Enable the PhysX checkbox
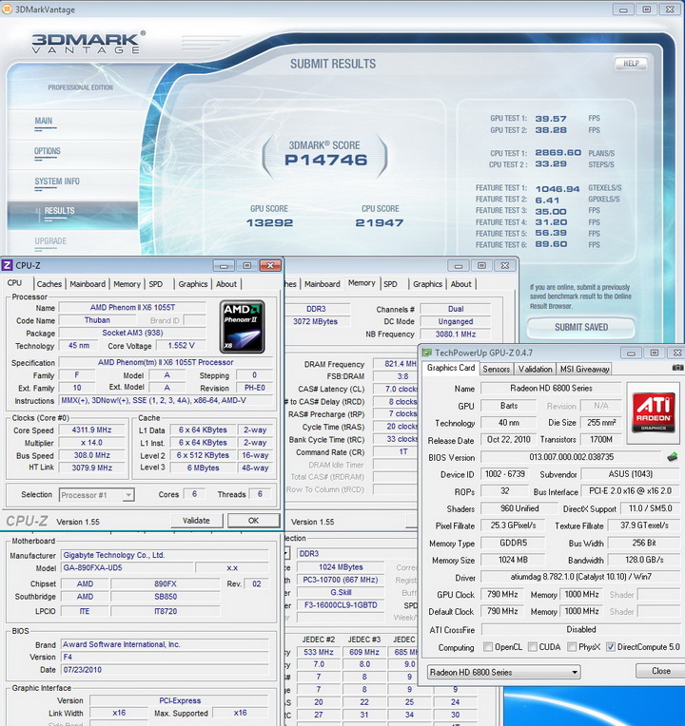Image resolution: width=685 pixels, height=726 pixels. tap(572, 647)
